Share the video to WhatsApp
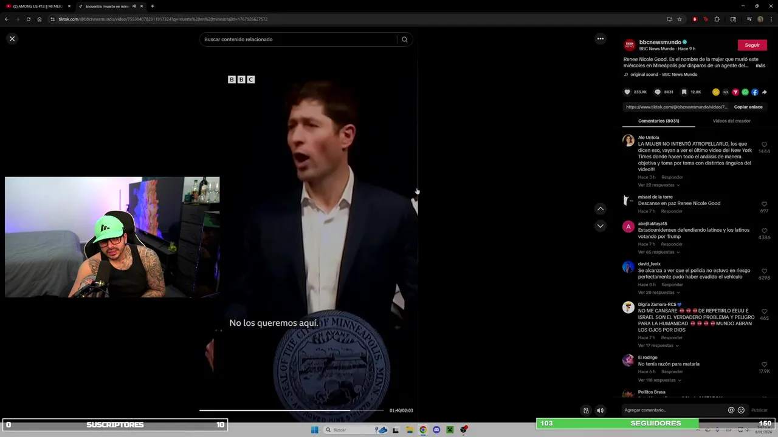Image resolution: width=778 pixels, height=437 pixels. (x=745, y=92)
